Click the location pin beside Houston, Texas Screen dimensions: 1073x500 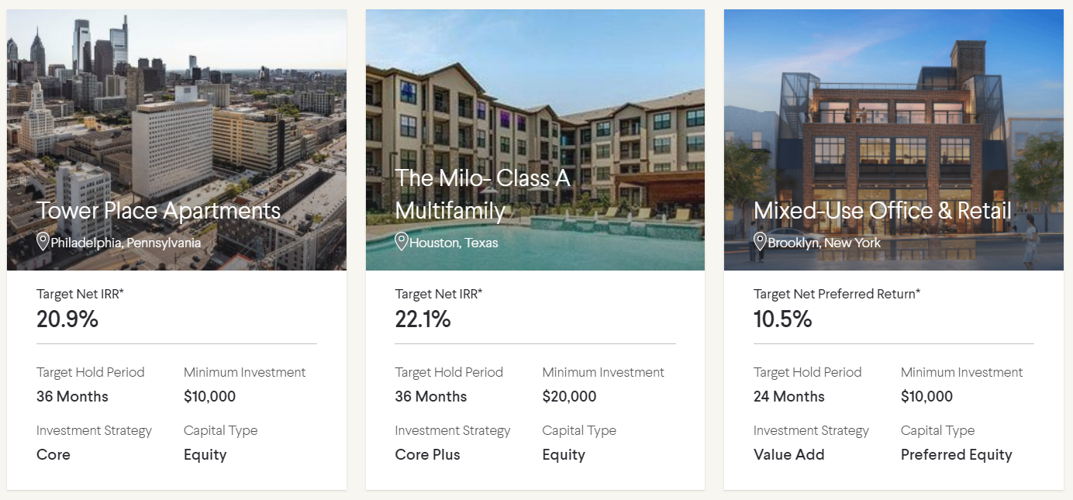[x=402, y=242]
